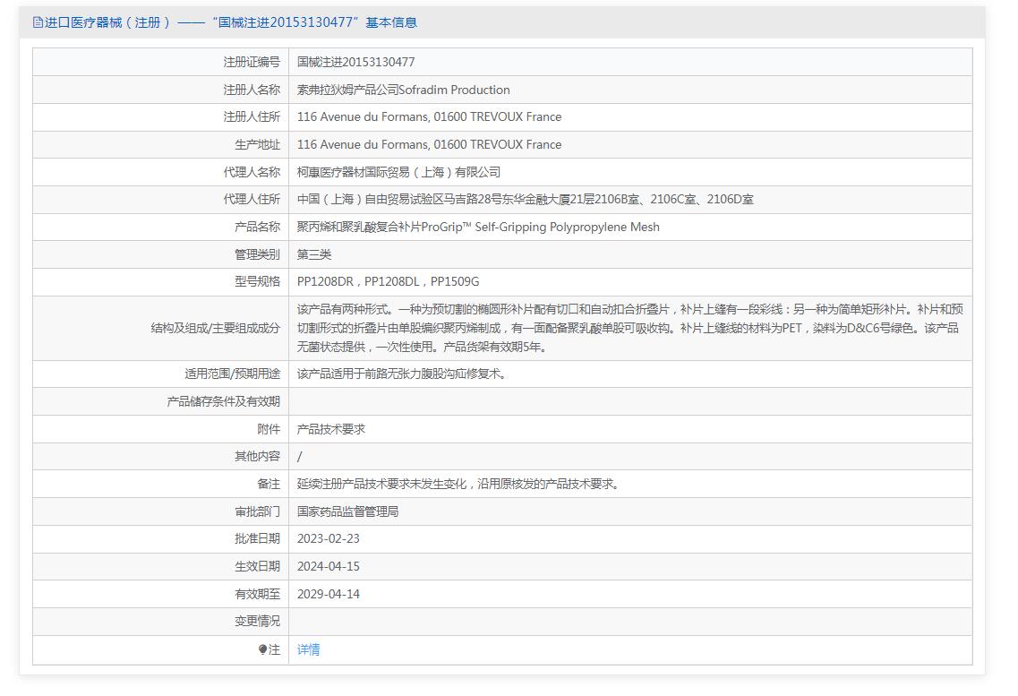Click the approval date 2023-02-23
This screenshot has height=696, width=1018.
pyautogui.click(x=329, y=538)
